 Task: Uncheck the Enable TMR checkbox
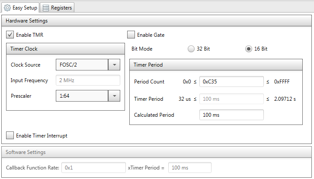(x=10, y=35)
